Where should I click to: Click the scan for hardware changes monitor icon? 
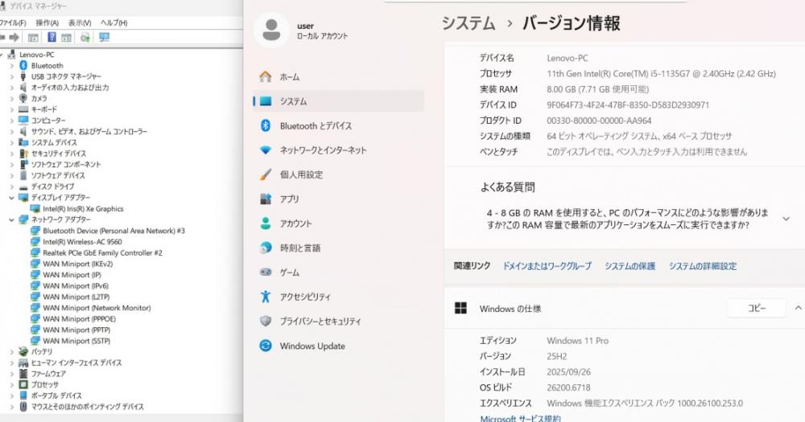point(104,37)
